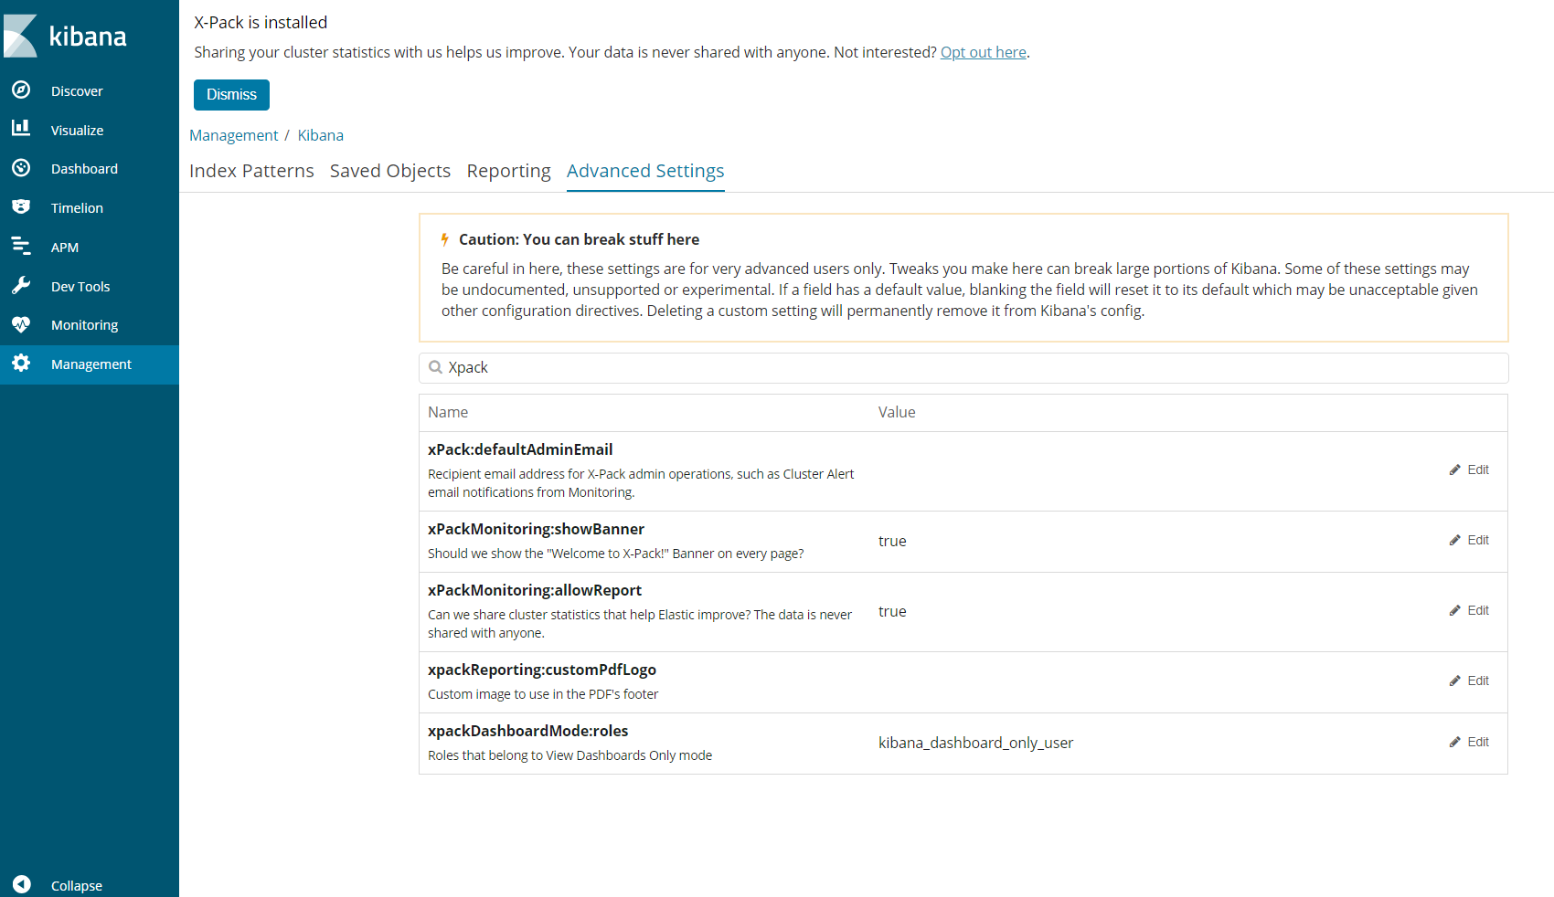Switch to Saved Objects tab

point(390,171)
